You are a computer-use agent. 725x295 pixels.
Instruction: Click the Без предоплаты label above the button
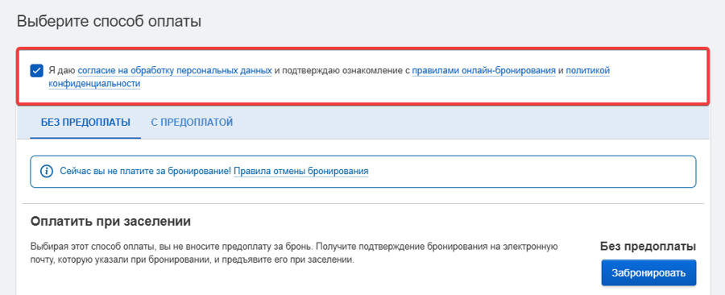click(x=648, y=247)
